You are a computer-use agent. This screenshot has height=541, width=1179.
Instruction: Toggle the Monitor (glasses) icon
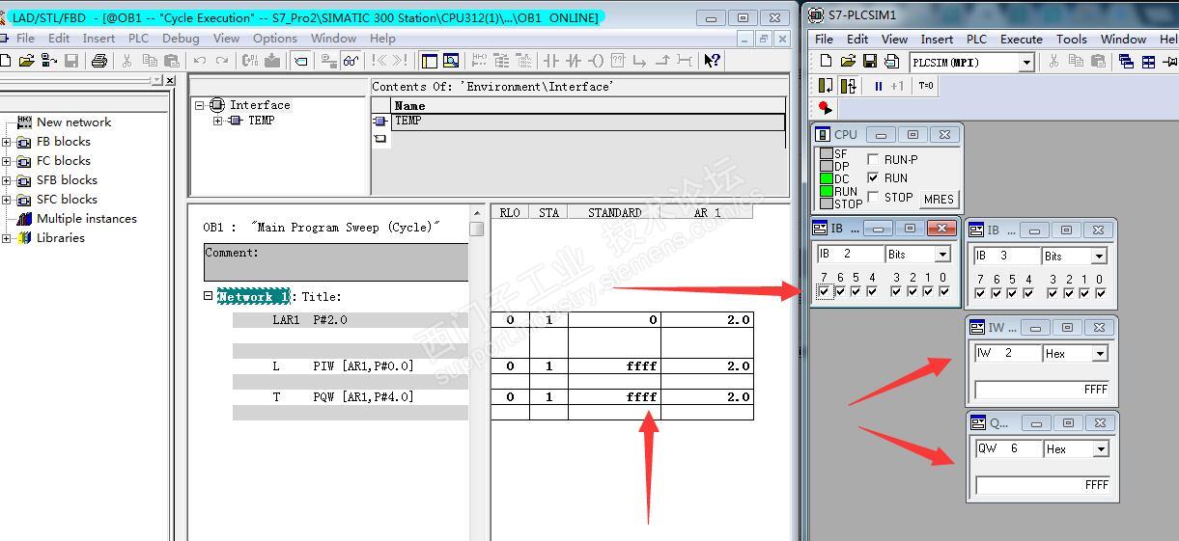coord(351,61)
